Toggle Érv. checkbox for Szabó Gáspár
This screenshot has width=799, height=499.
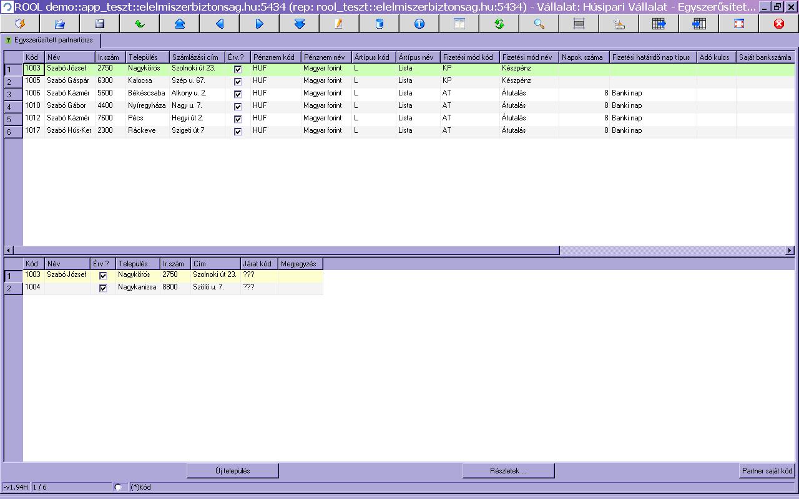238,82
